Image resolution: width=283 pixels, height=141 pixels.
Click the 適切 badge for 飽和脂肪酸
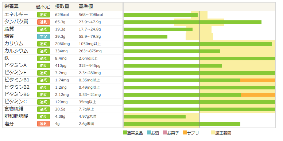coord(43,116)
